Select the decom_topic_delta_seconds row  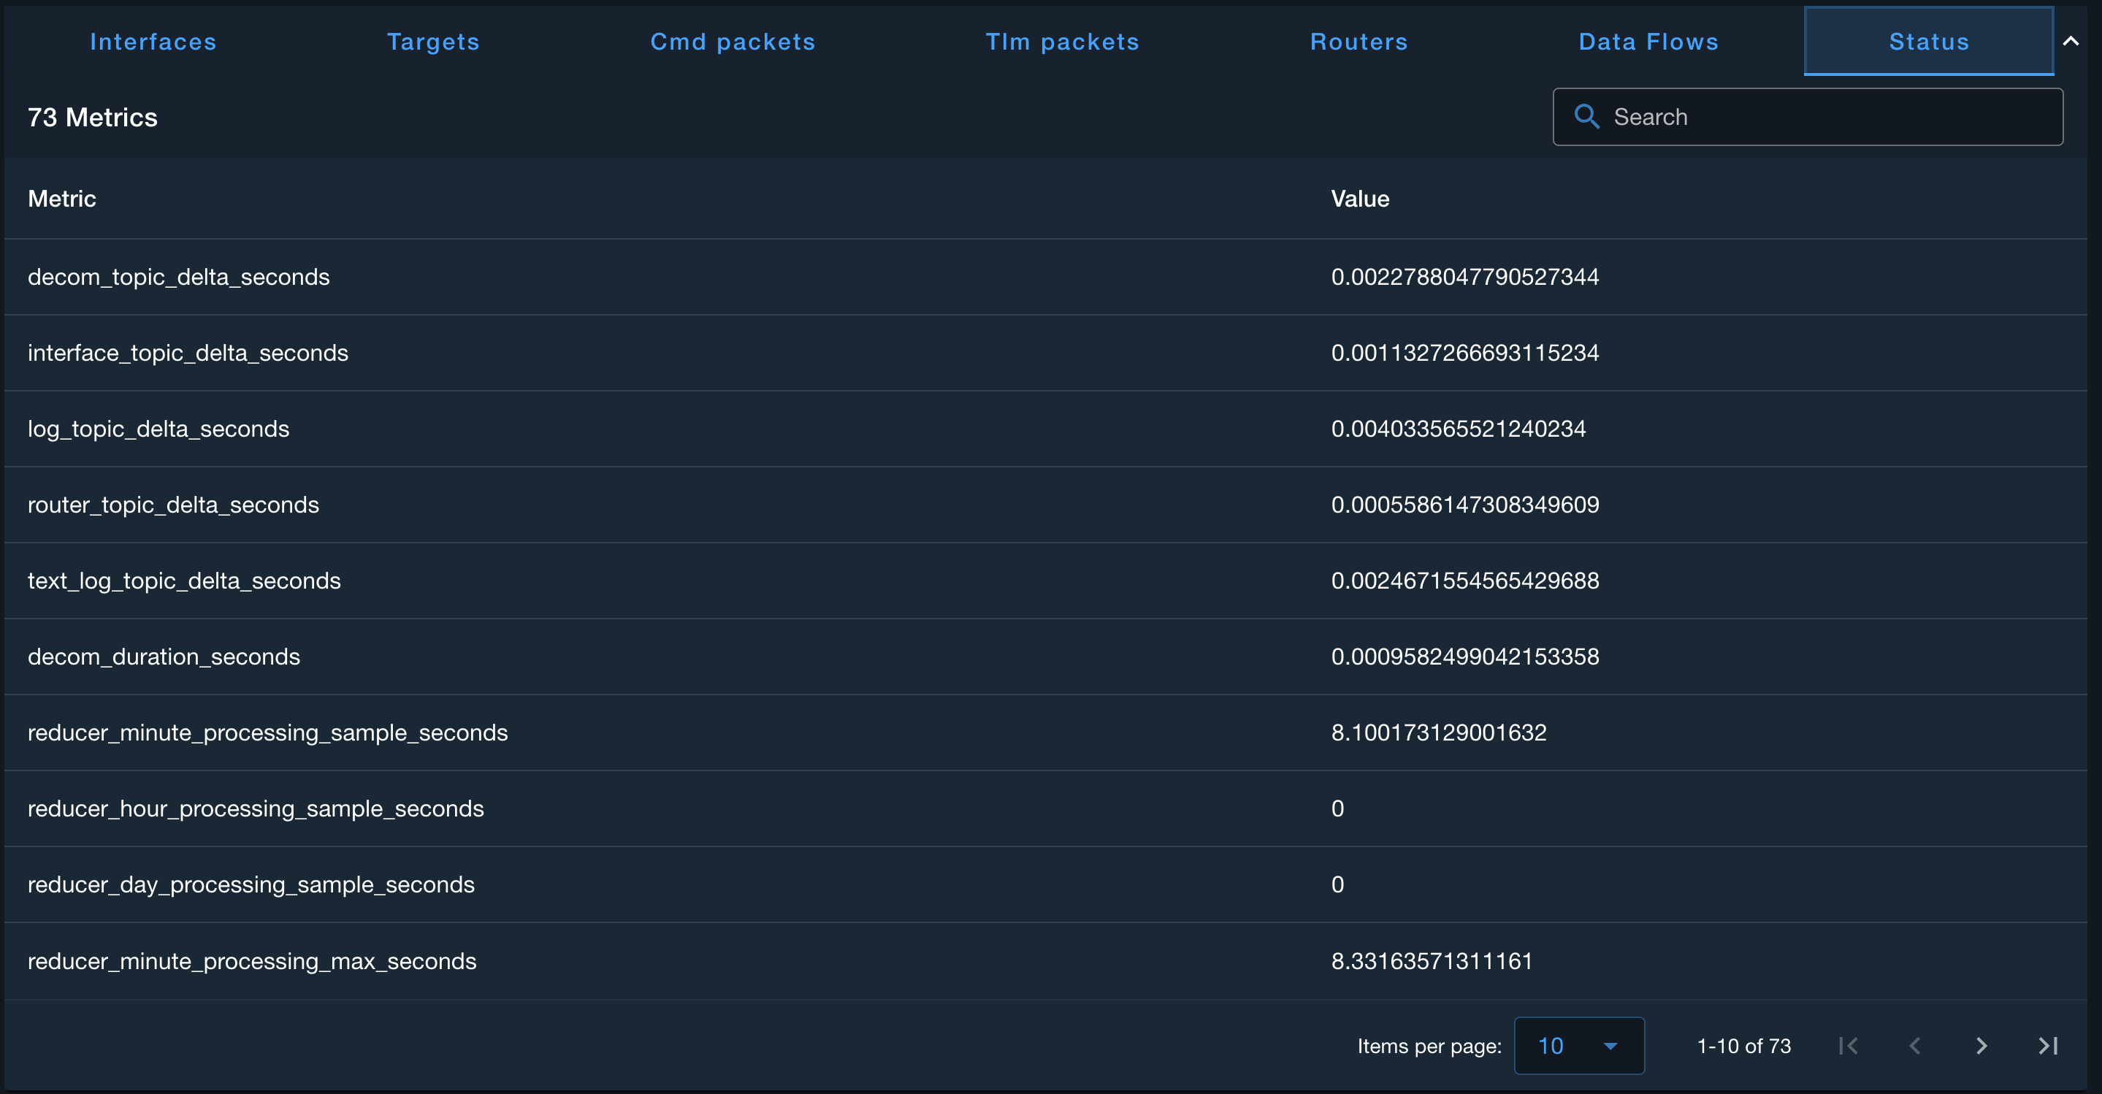(179, 278)
